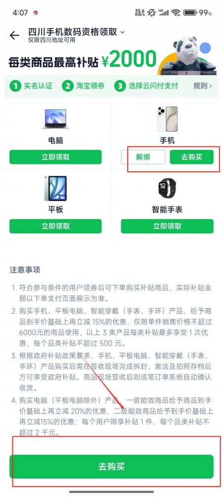Open 规则 rules via chevron
Screen dimensions: 223x497
click(203, 85)
